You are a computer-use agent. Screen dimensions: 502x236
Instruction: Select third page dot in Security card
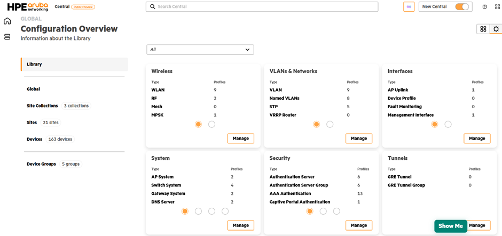click(336, 211)
